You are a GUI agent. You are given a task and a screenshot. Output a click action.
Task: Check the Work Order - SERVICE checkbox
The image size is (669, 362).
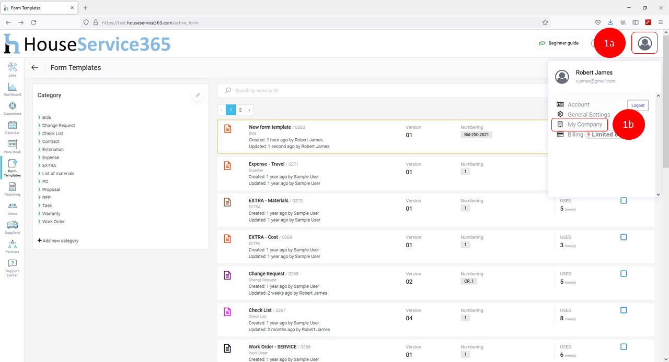(x=624, y=346)
